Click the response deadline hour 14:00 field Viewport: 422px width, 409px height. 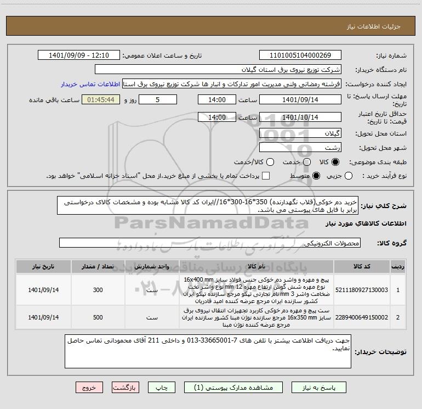[217, 99]
